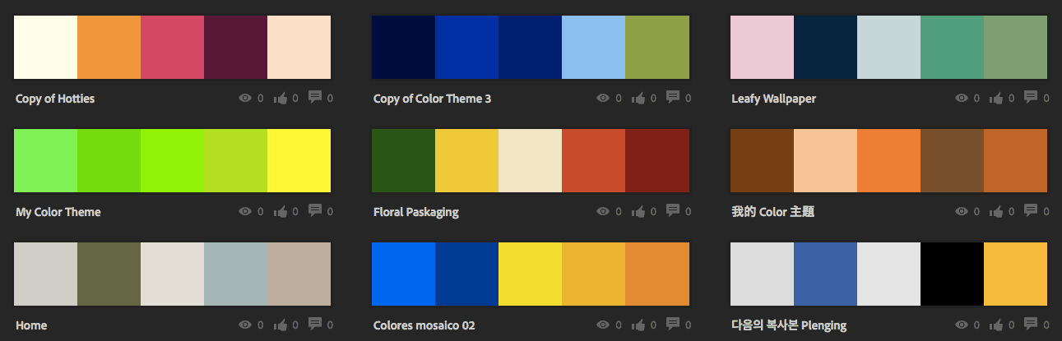Click the views eye icon under Leafy Wallpaper
Viewport: 1062px width, 341px height.
(961, 98)
